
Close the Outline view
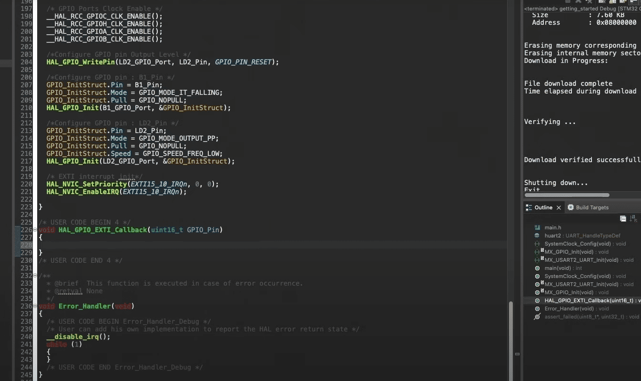(559, 208)
